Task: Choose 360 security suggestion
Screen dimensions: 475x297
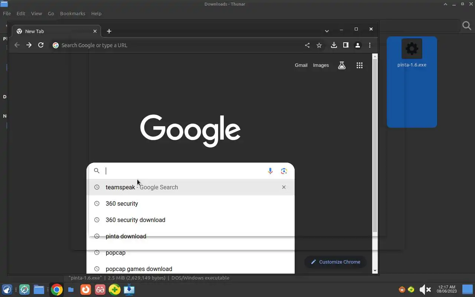Action: (190, 203)
